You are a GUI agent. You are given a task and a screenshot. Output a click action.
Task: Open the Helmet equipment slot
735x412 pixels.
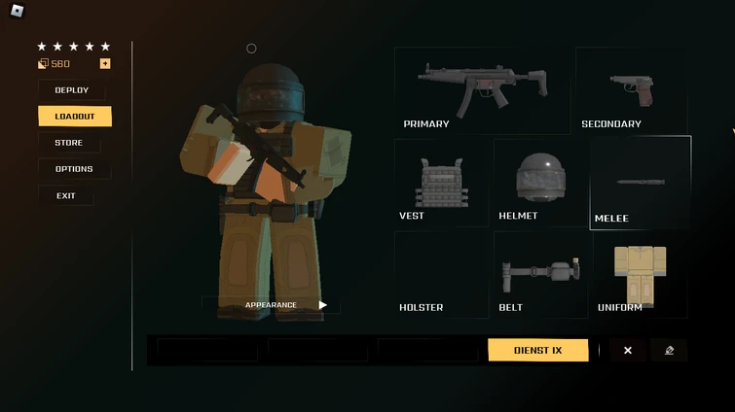[x=540, y=183]
